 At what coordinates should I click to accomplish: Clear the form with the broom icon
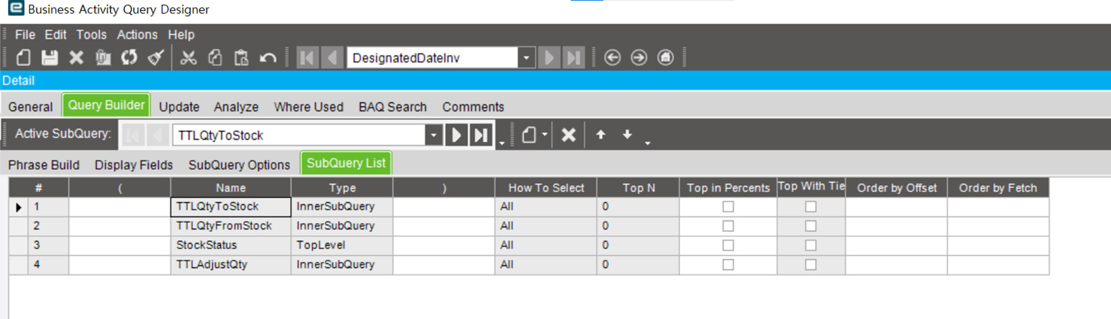(156, 58)
